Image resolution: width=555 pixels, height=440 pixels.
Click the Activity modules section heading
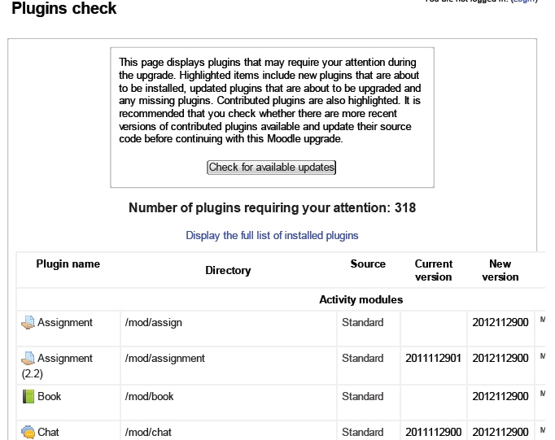[361, 300]
